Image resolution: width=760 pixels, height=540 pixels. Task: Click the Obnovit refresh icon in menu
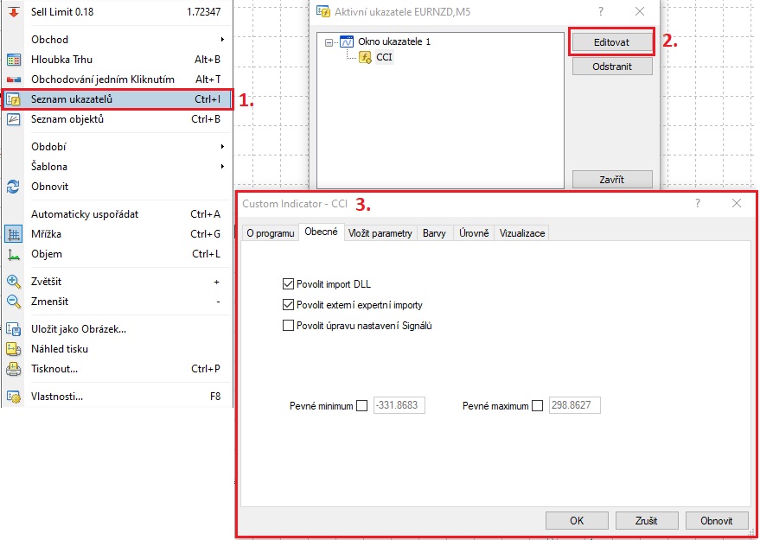(x=14, y=187)
